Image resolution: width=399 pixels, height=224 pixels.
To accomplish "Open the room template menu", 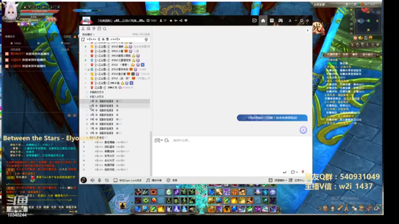I will click(278, 180).
